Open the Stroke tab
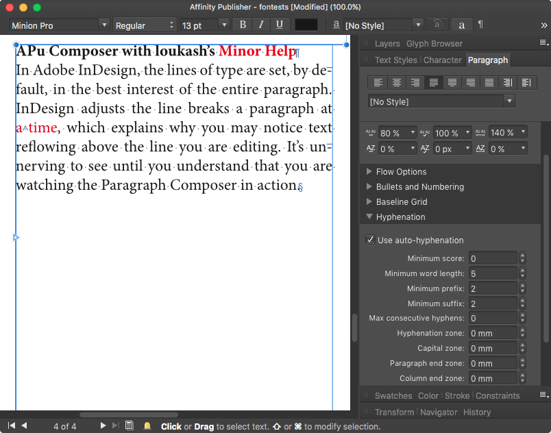551x433 pixels. (457, 396)
